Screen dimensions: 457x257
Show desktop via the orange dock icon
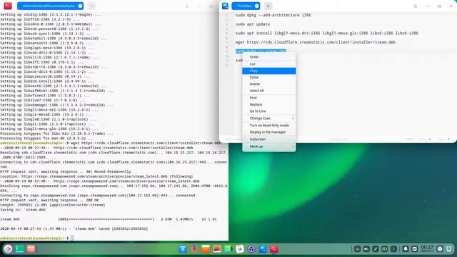pos(31,249)
